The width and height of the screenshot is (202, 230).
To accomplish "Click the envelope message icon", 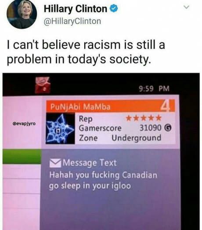I will pyautogui.click(x=55, y=163).
